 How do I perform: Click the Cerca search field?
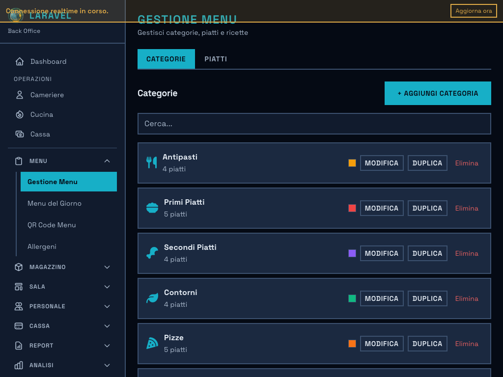coord(314,123)
